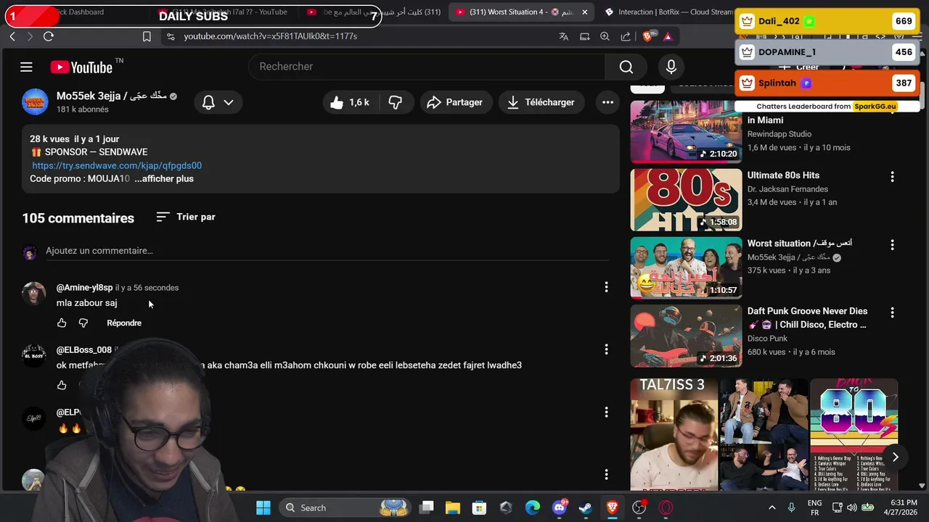This screenshot has width=929, height=522.
Task: Open the YouTube guide hamburger menu
Action: coord(26,67)
